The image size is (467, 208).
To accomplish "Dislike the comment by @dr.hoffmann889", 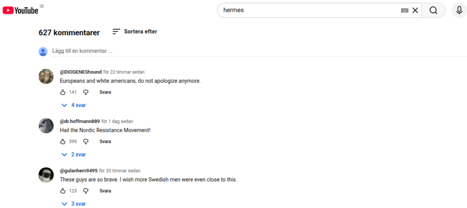I will click(x=86, y=142).
